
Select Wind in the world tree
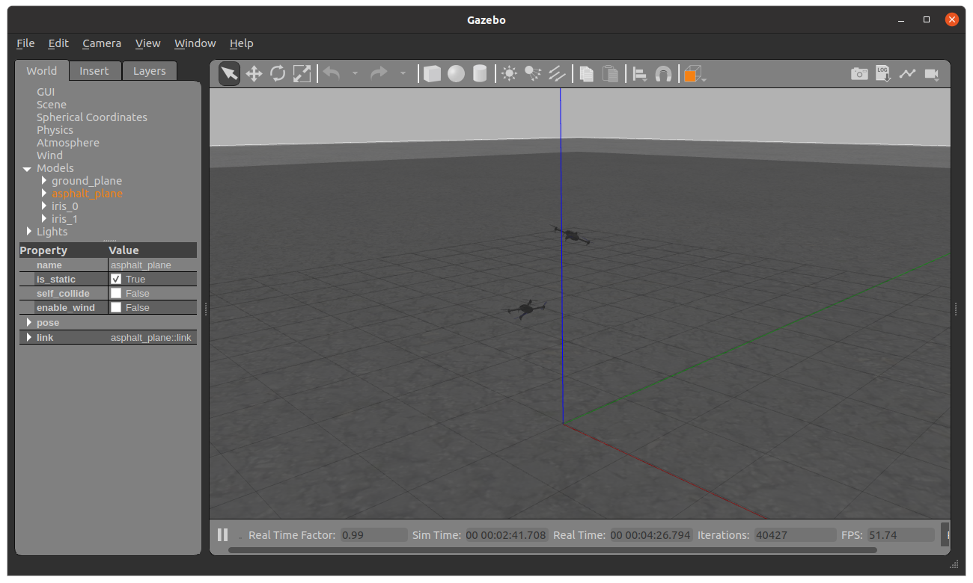tap(50, 155)
